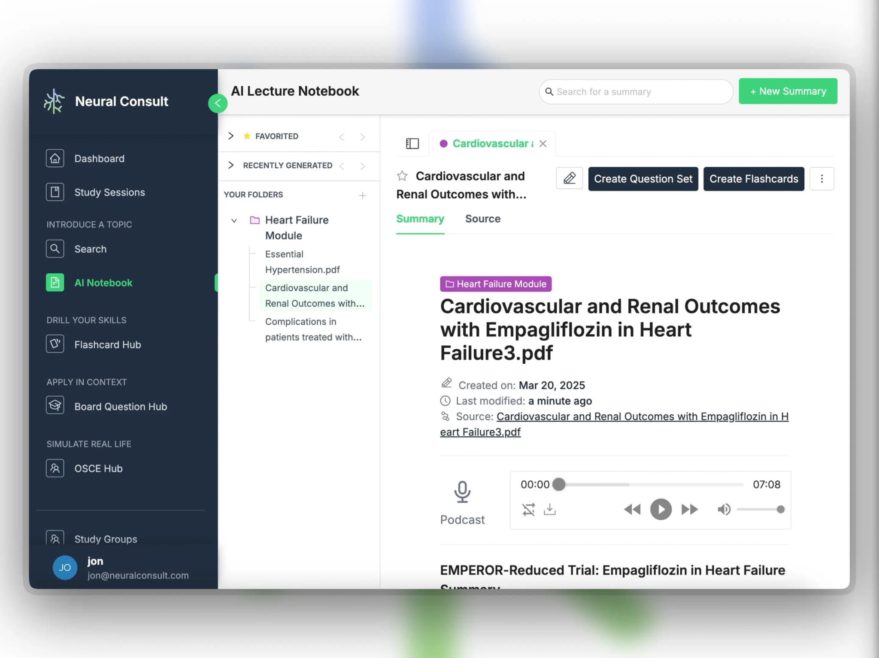This screenshot has height=658, width=879.
Task: Download the podcast audio
Action: 550,510
